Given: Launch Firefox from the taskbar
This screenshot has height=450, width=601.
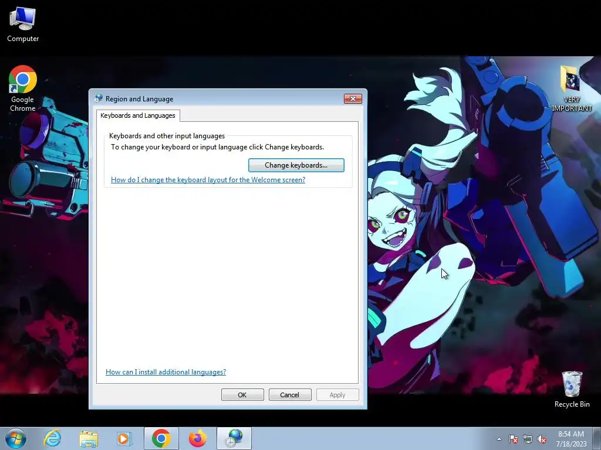Looking at the screenshot, I should [197, 438].
